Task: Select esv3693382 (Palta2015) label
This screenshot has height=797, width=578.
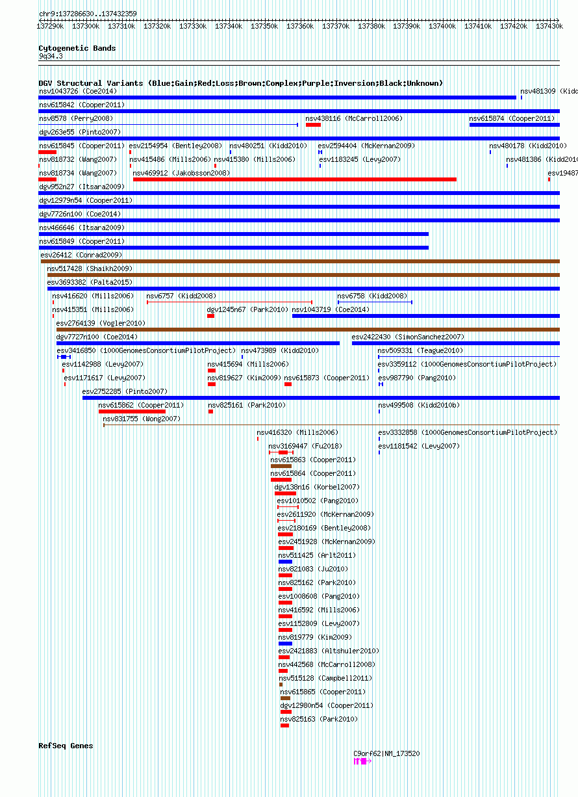Action: 90,282
